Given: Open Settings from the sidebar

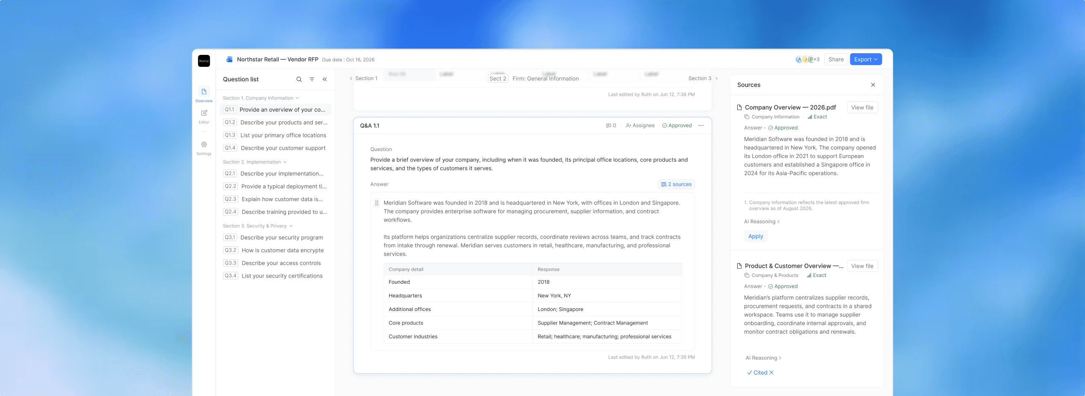Looking at the screenshot, I should [x=204, y=148].
